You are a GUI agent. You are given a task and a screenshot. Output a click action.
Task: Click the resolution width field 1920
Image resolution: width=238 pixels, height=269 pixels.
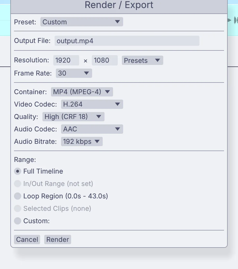tap(66, 60)
